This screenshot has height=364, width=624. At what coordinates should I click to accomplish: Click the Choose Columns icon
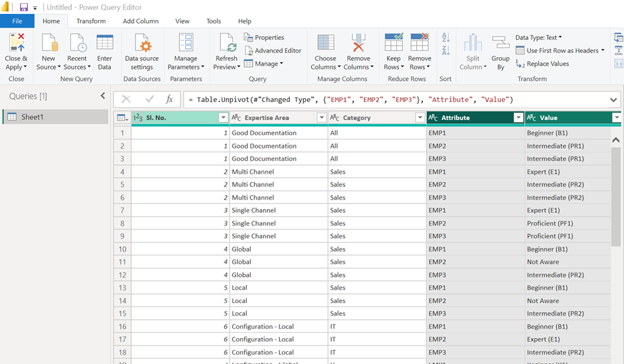coord(325,42)
